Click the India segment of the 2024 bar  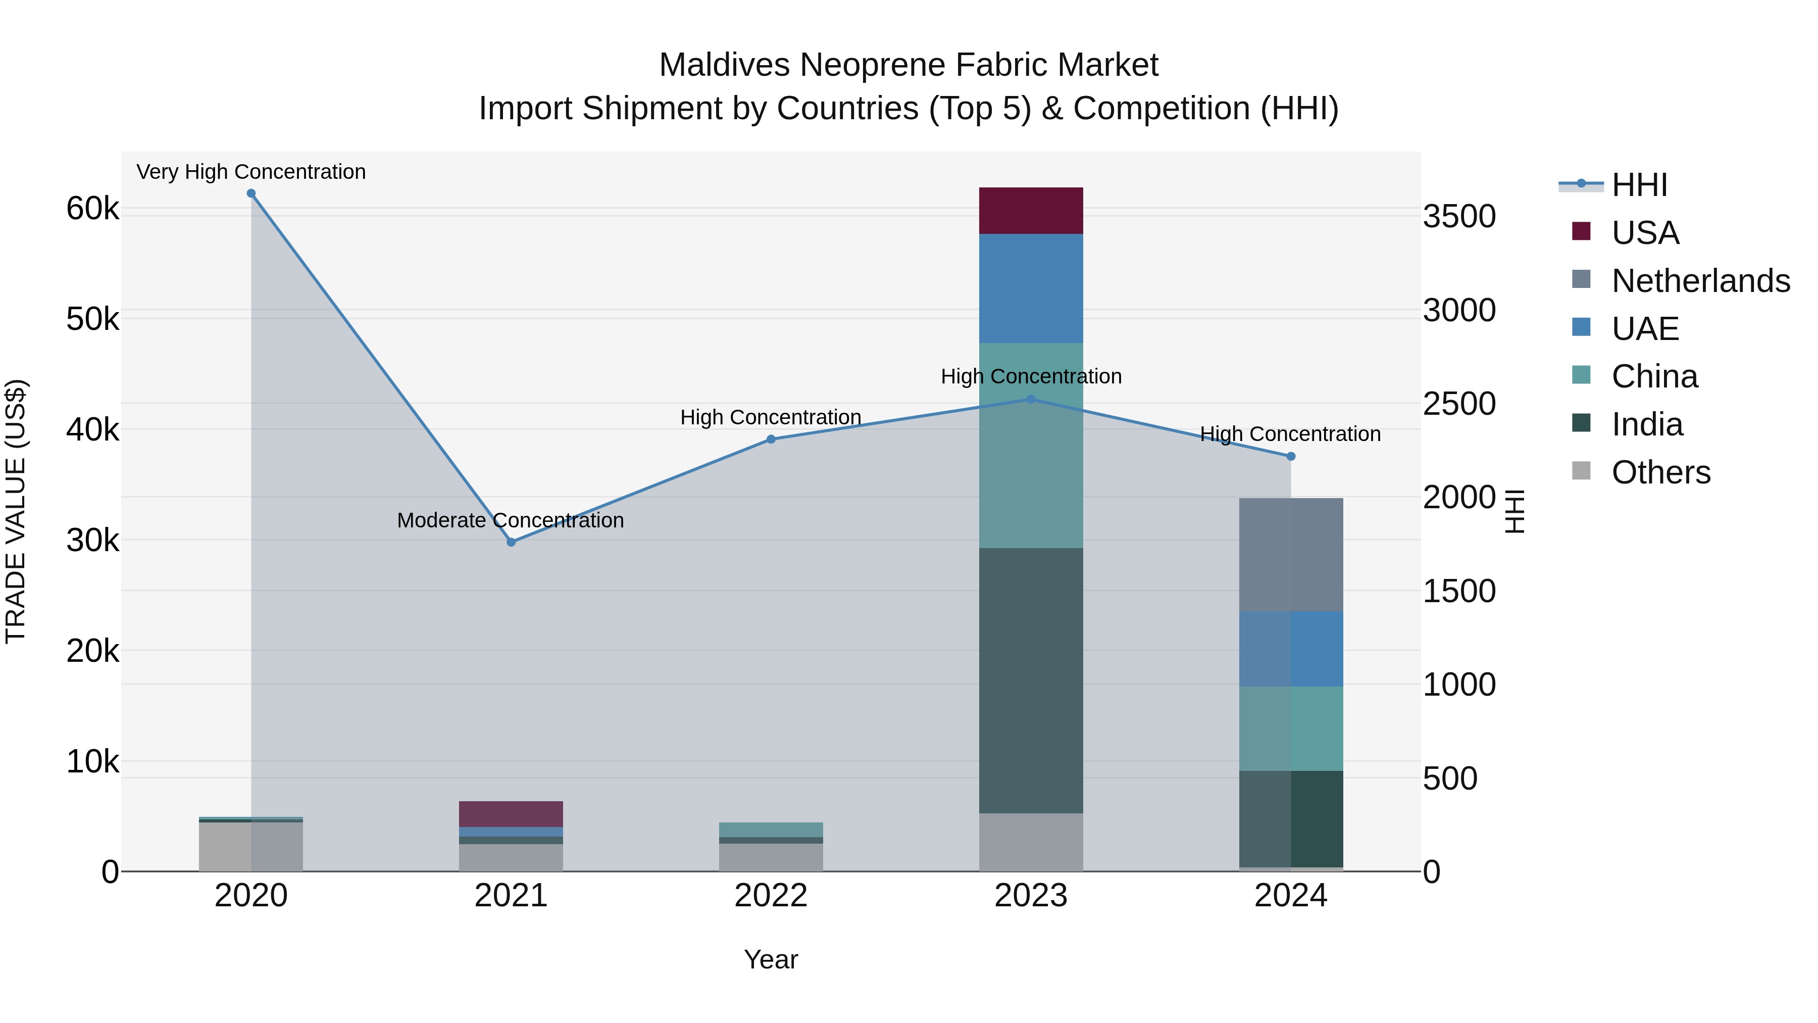point(1291,819)
